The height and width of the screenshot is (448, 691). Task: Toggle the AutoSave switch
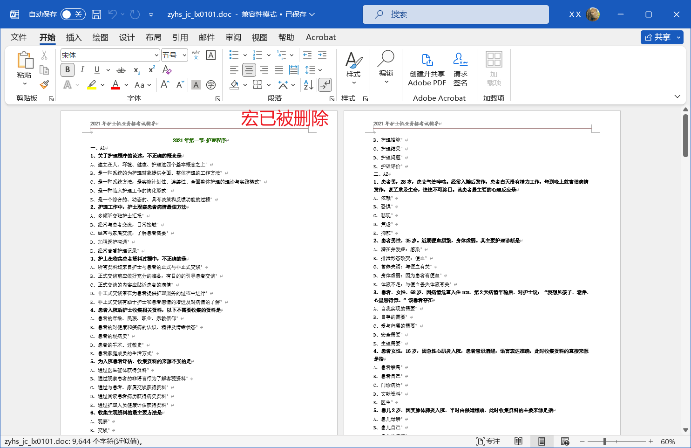pos(72,14)
